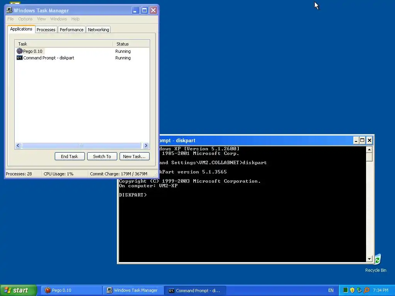Viewport: 395px width, 296px height.
Task: Click the EN language indicator
Action: click(331, 290)
